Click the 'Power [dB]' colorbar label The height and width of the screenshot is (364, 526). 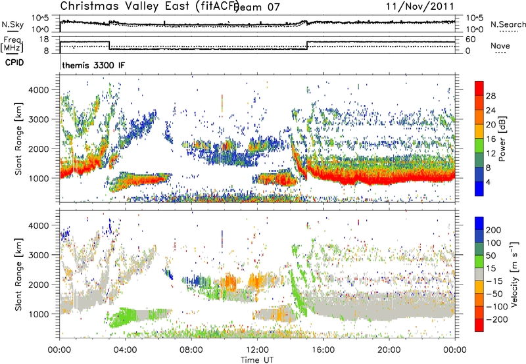point(502,139)
